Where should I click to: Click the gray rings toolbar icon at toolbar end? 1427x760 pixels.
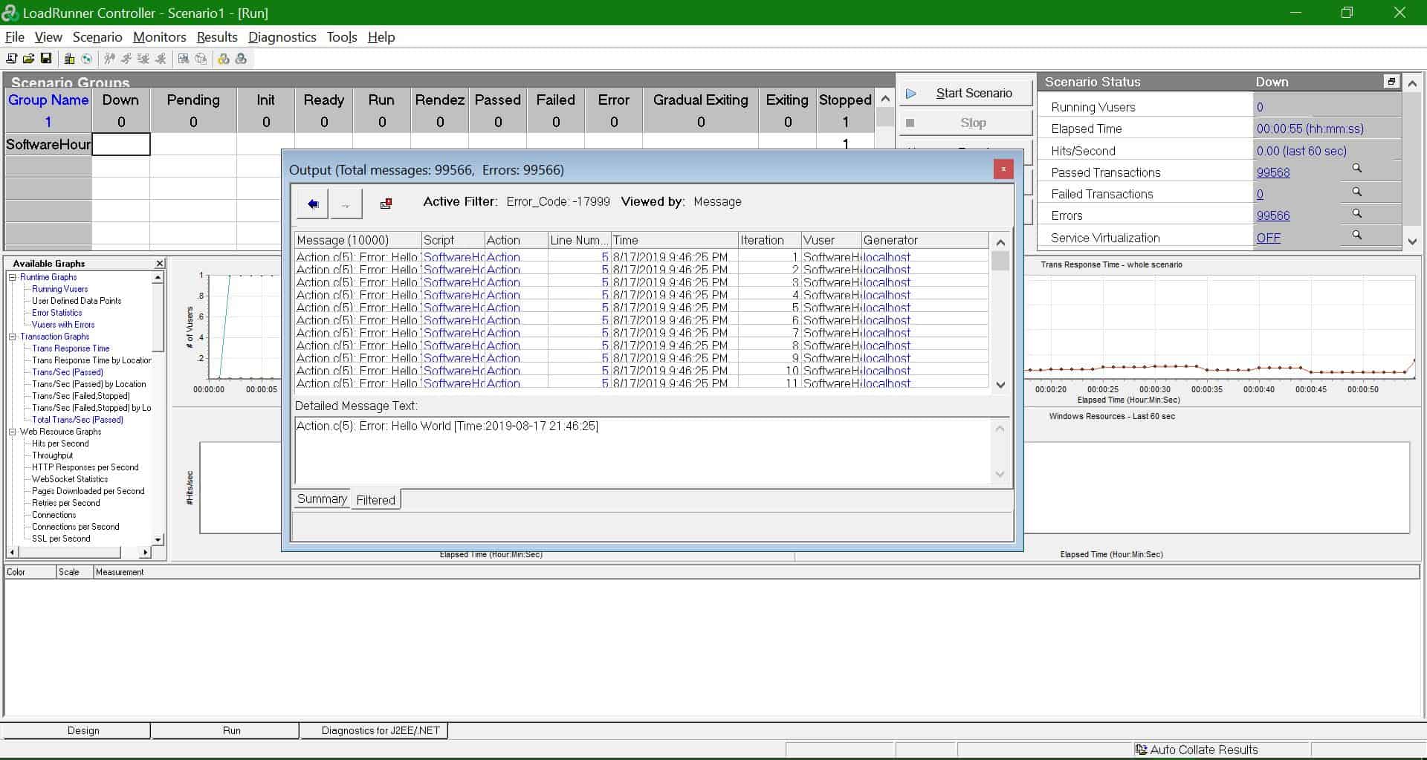tap(241, 59)
